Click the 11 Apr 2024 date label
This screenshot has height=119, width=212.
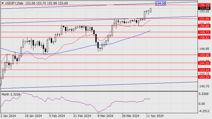point(155,116)
